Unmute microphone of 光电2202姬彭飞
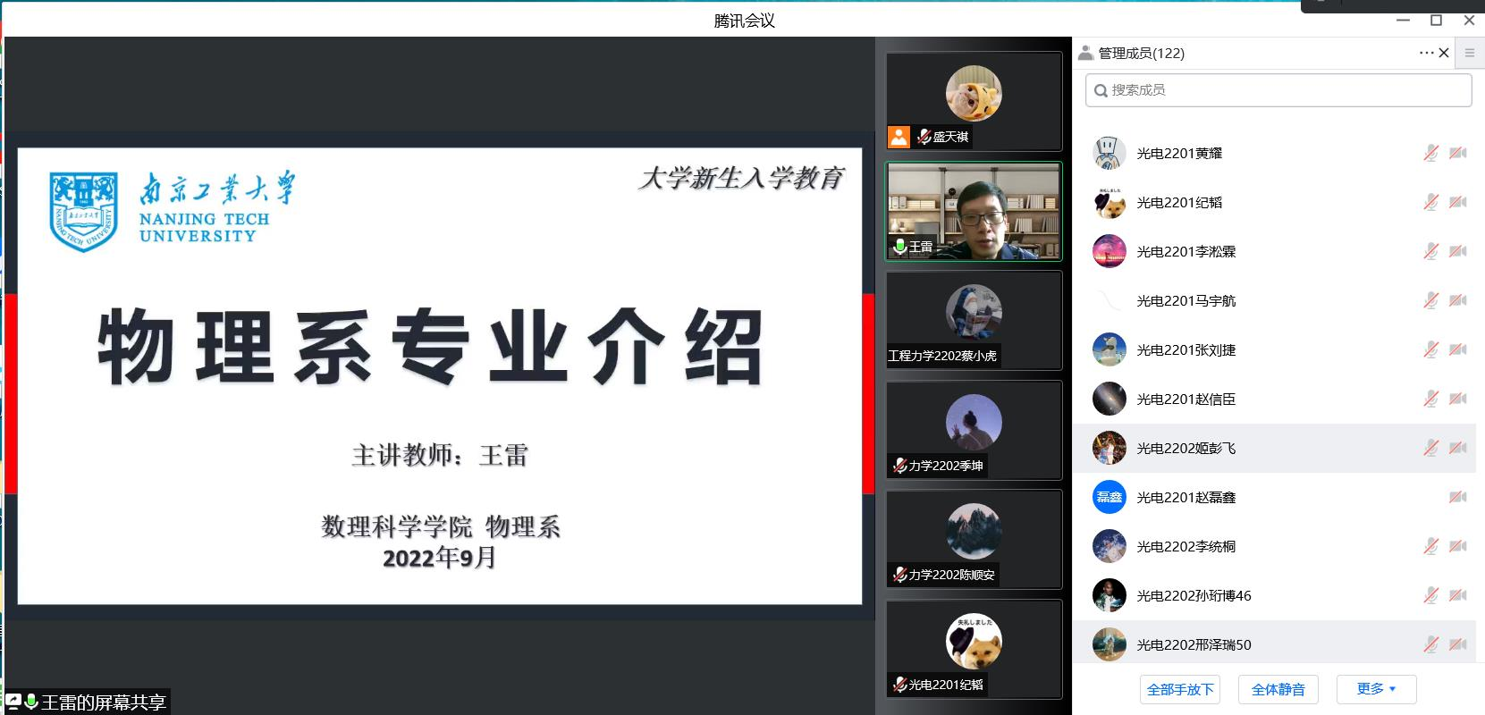Viewport: 1485px width, 715px height. 1430,448
